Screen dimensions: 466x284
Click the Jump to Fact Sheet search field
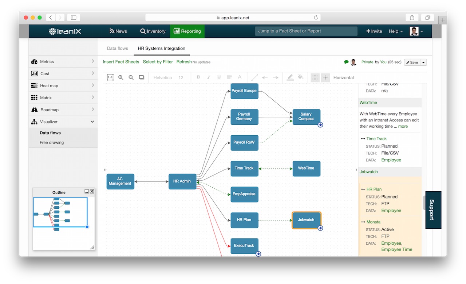click(306, 31)
